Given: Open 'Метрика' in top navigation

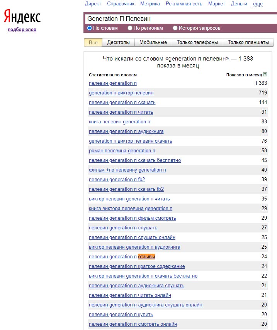Looking at the screenshot, I should pos(150,4).
